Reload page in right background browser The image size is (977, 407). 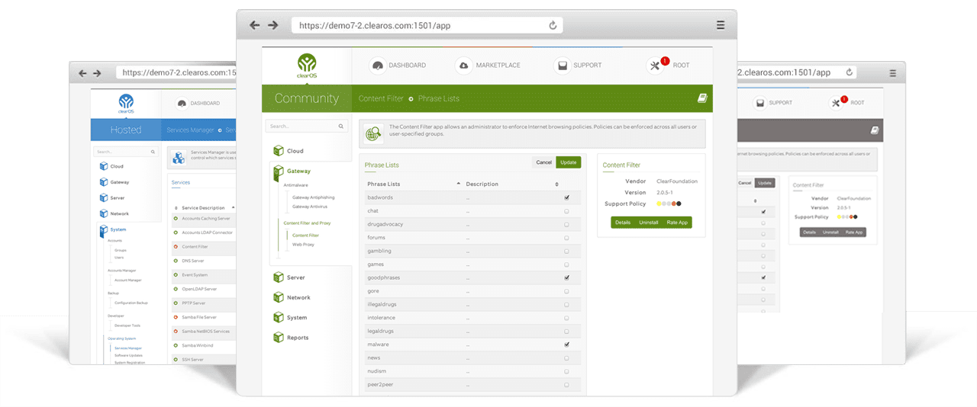850,73
